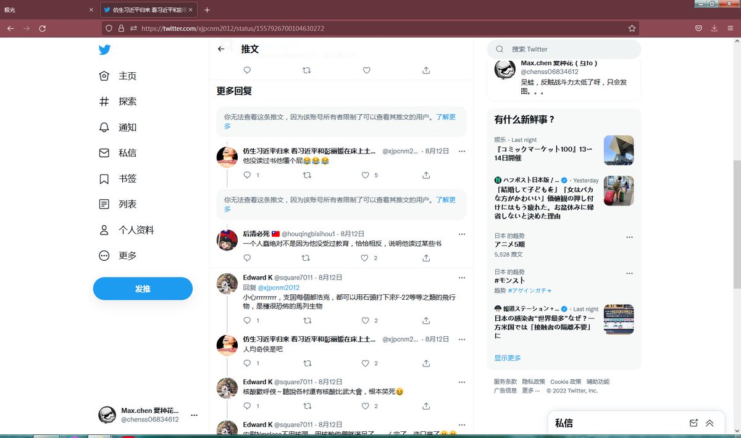Open 隐私政策 footer link
Image resolution: width=741 pixels, height=438 pixels.
534,382
